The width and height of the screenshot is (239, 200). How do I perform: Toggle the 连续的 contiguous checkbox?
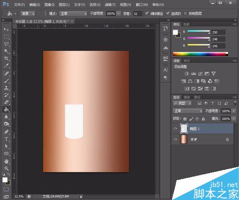(168, 13)
